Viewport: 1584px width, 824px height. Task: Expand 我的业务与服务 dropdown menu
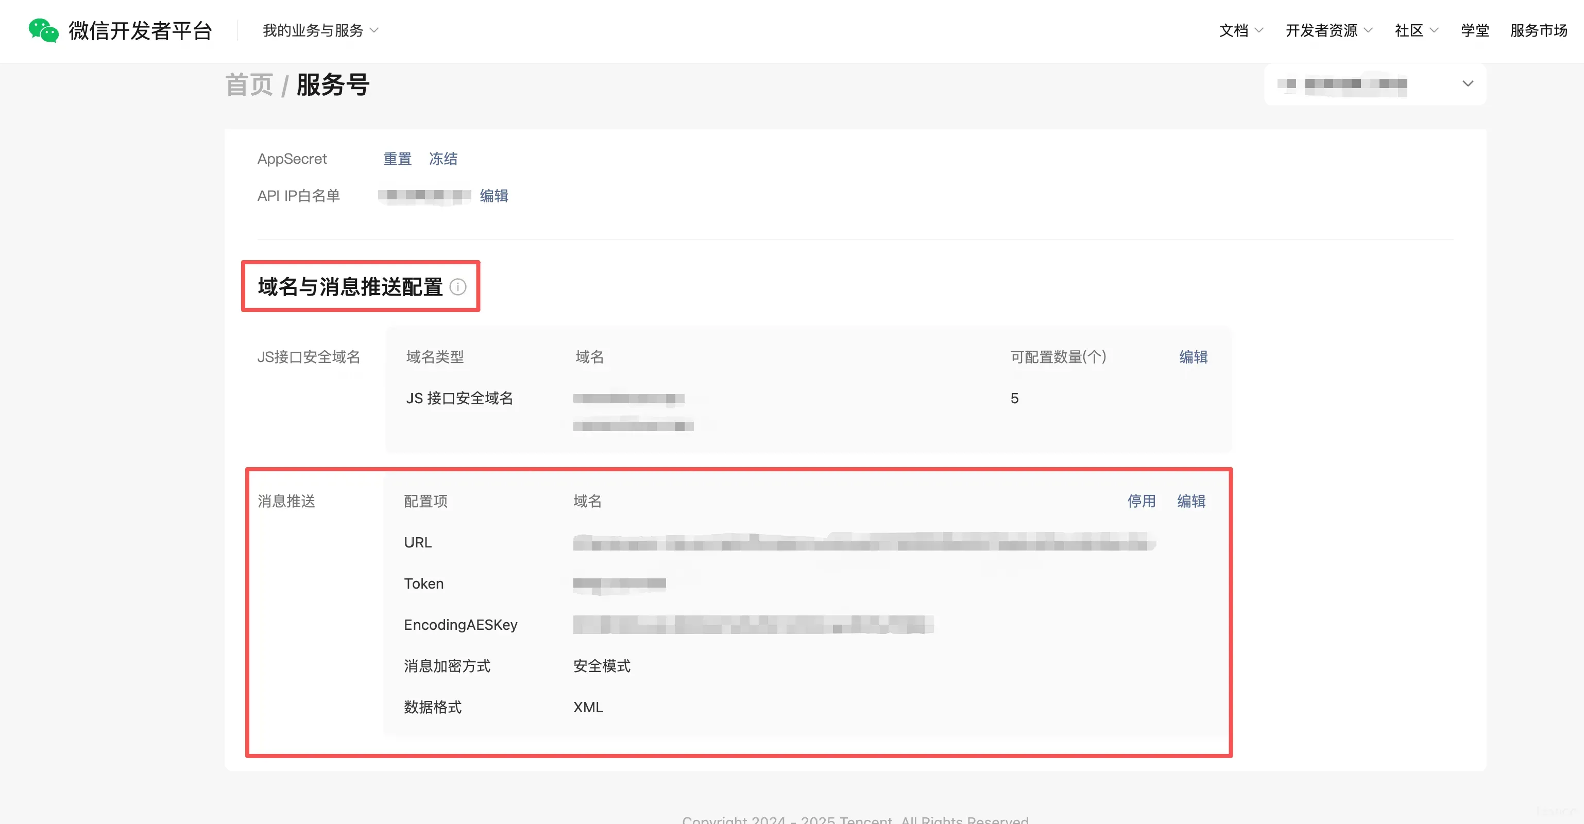(320, 30)
